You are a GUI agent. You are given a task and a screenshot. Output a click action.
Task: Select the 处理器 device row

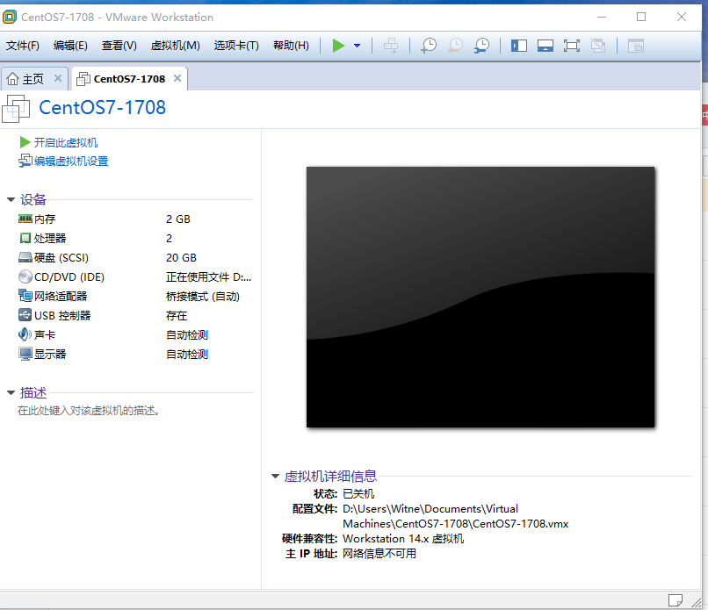134,238
